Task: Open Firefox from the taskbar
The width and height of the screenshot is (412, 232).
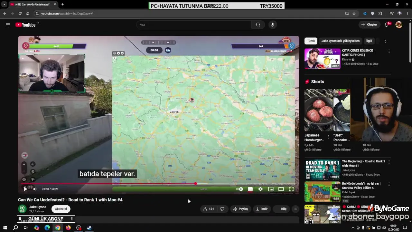Action: click(x=68, y=228)
